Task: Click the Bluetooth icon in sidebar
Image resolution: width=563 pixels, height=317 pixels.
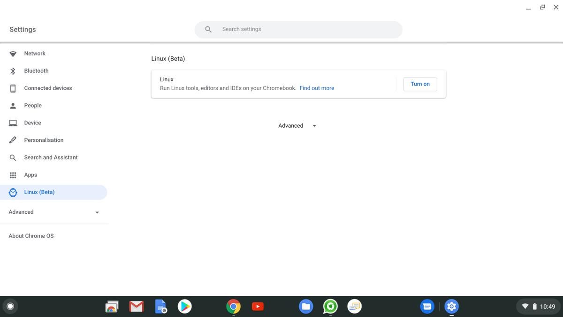Action: tap(13, 71)
